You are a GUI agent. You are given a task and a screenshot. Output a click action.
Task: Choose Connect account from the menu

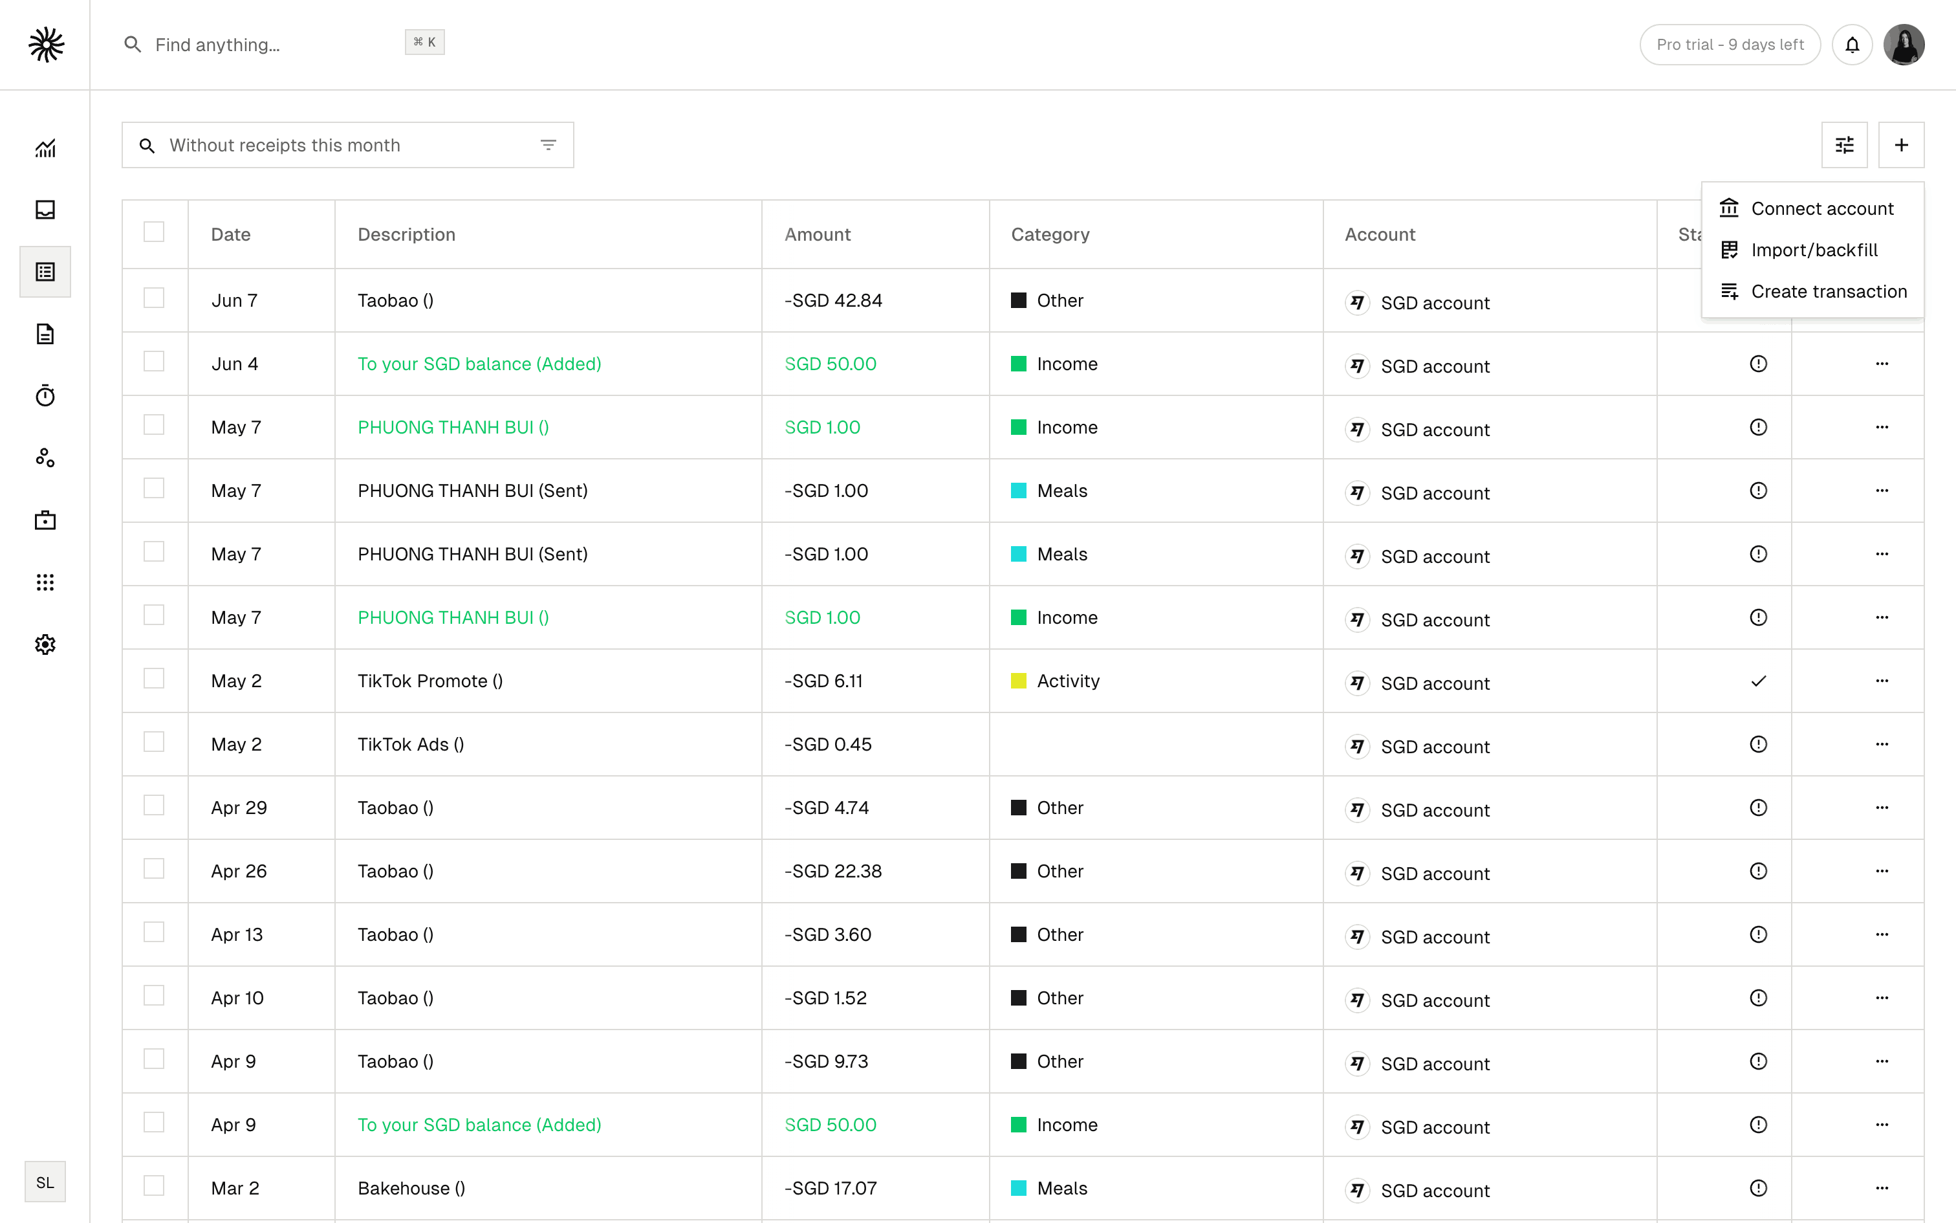1822,208
